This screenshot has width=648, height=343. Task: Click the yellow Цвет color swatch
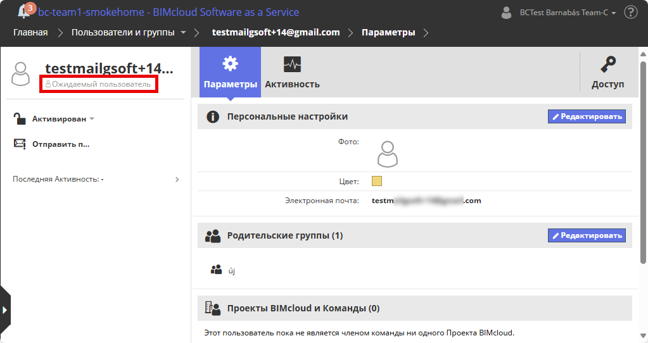(377, 182)
